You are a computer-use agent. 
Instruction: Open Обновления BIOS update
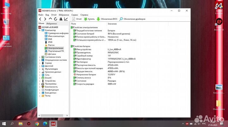tap(107, 19)
